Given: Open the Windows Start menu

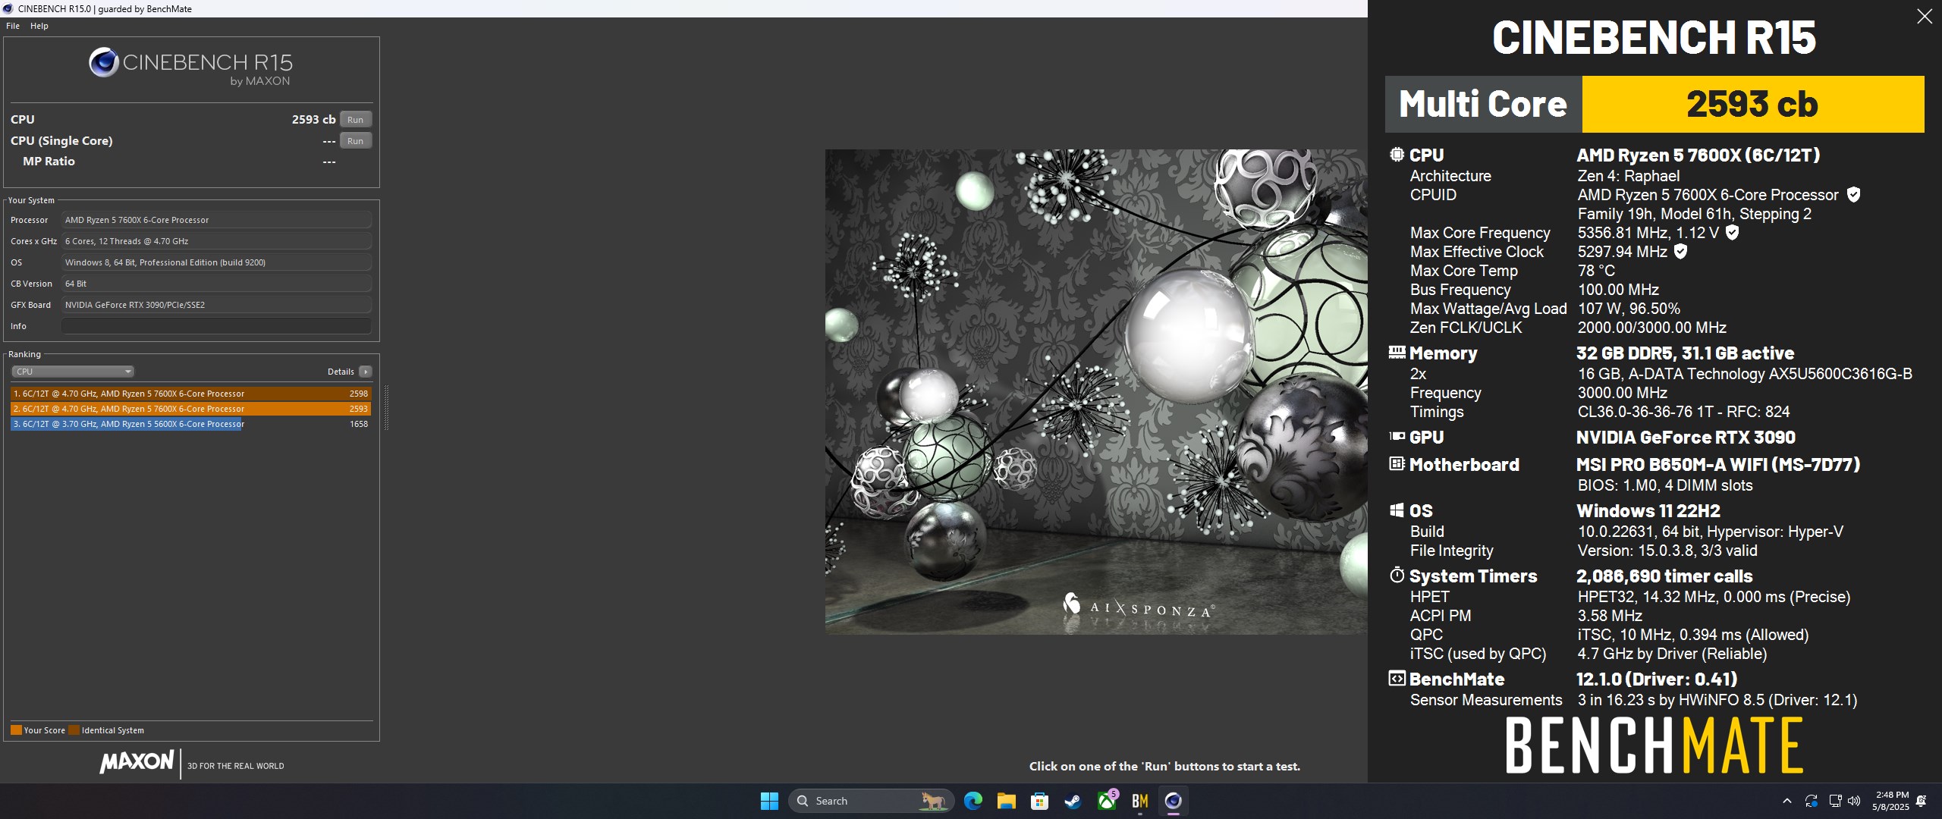Looking at the screenshot, I should coord(769,801).
